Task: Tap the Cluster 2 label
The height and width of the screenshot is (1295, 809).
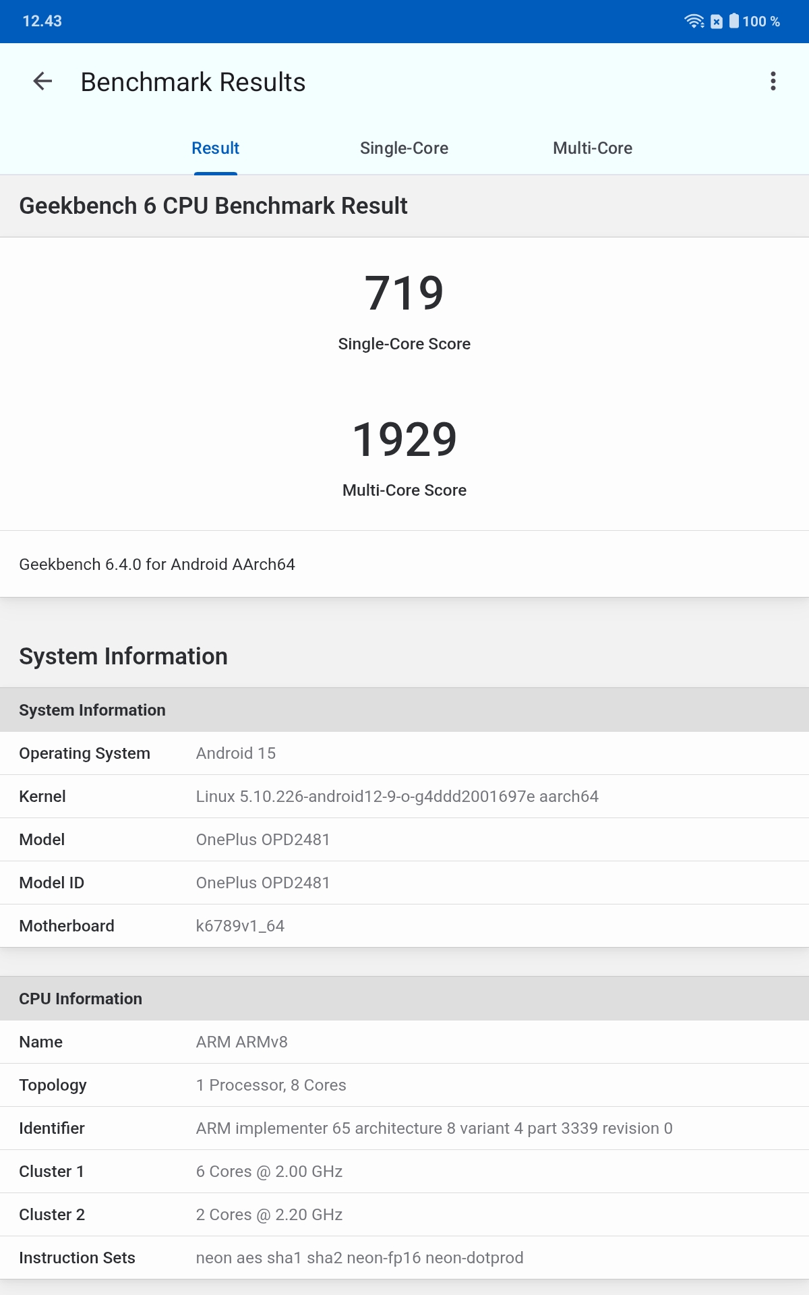Action: click(x=52, y=1215)
